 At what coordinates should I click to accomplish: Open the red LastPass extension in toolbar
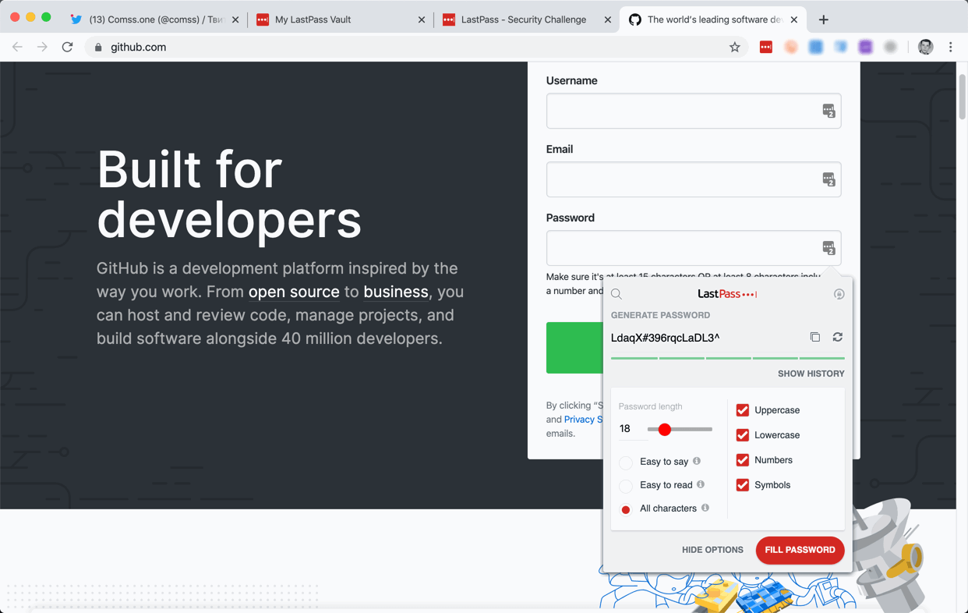click(766, 48)
